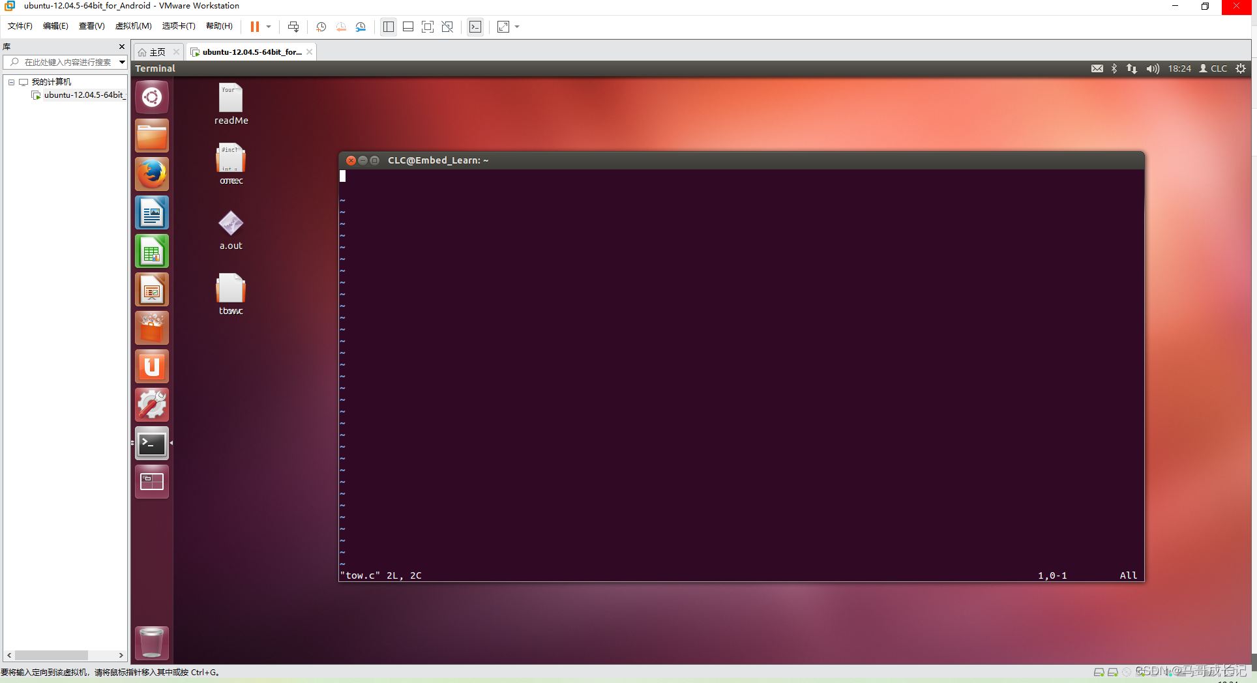Click the send Ctrl+Alt+Del toolbar icon

point(293,27)
